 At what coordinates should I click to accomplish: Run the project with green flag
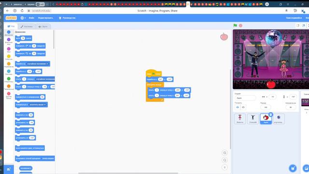[x=235, y=26]
